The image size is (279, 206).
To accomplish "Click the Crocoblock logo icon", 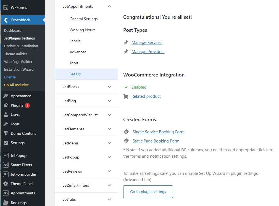I will pos(6,20).
